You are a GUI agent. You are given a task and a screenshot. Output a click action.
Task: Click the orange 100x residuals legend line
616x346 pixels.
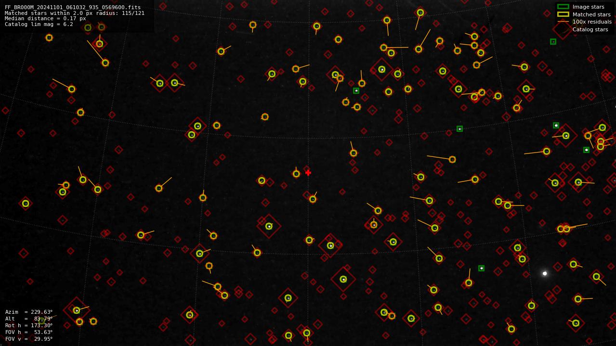pyautogui.click(x=563, y=22)
